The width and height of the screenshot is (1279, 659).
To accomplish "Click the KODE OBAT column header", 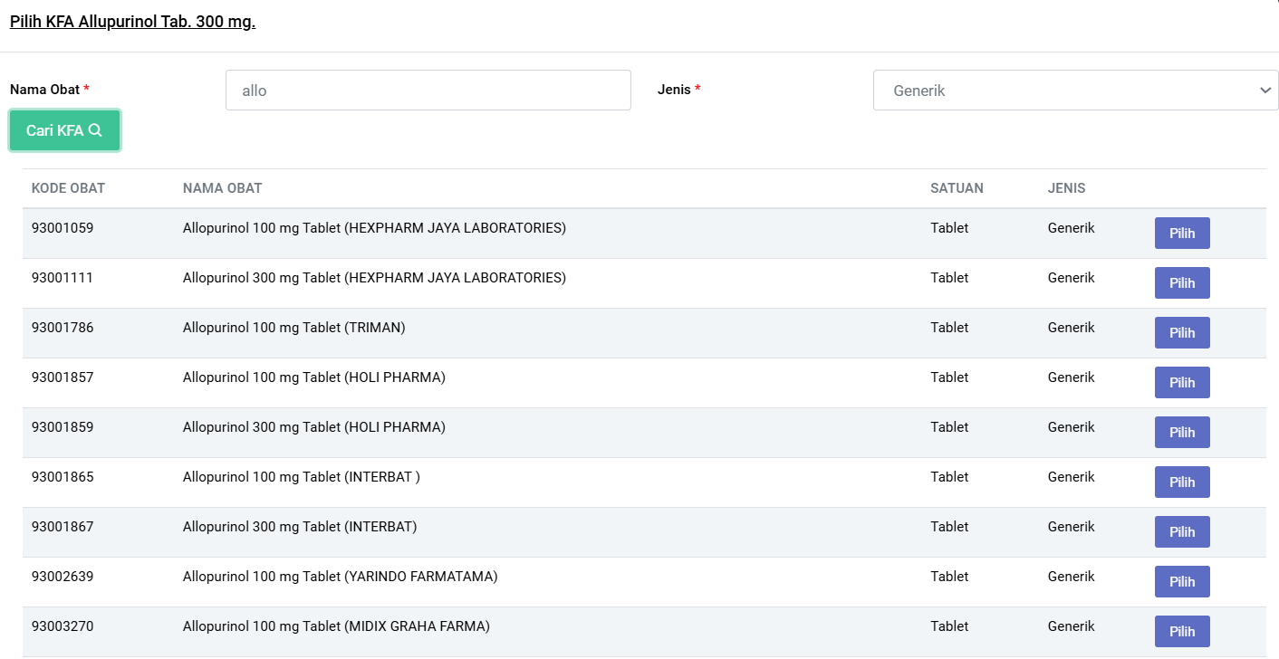I will point(68,188).
